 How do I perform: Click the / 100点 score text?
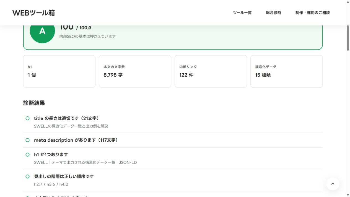click(84, 28)
